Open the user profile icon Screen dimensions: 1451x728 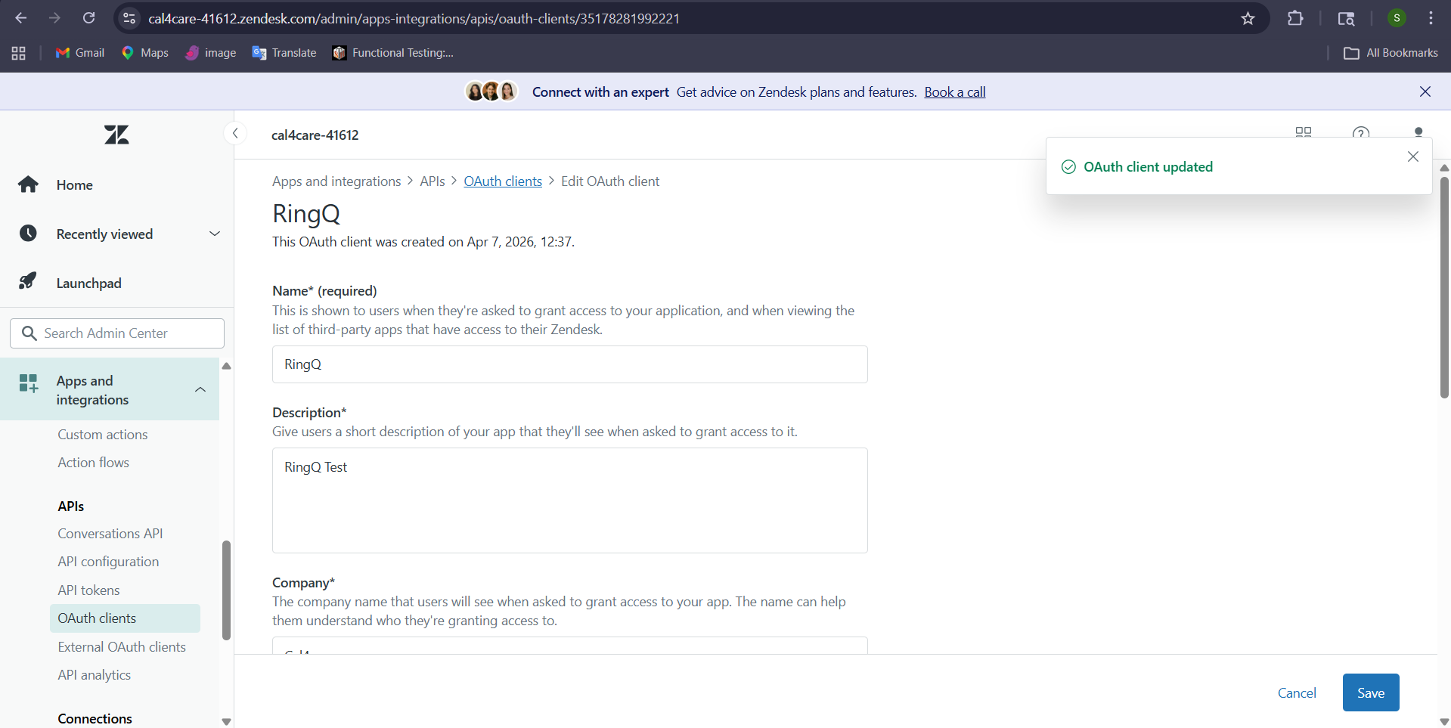(1418, 132)
